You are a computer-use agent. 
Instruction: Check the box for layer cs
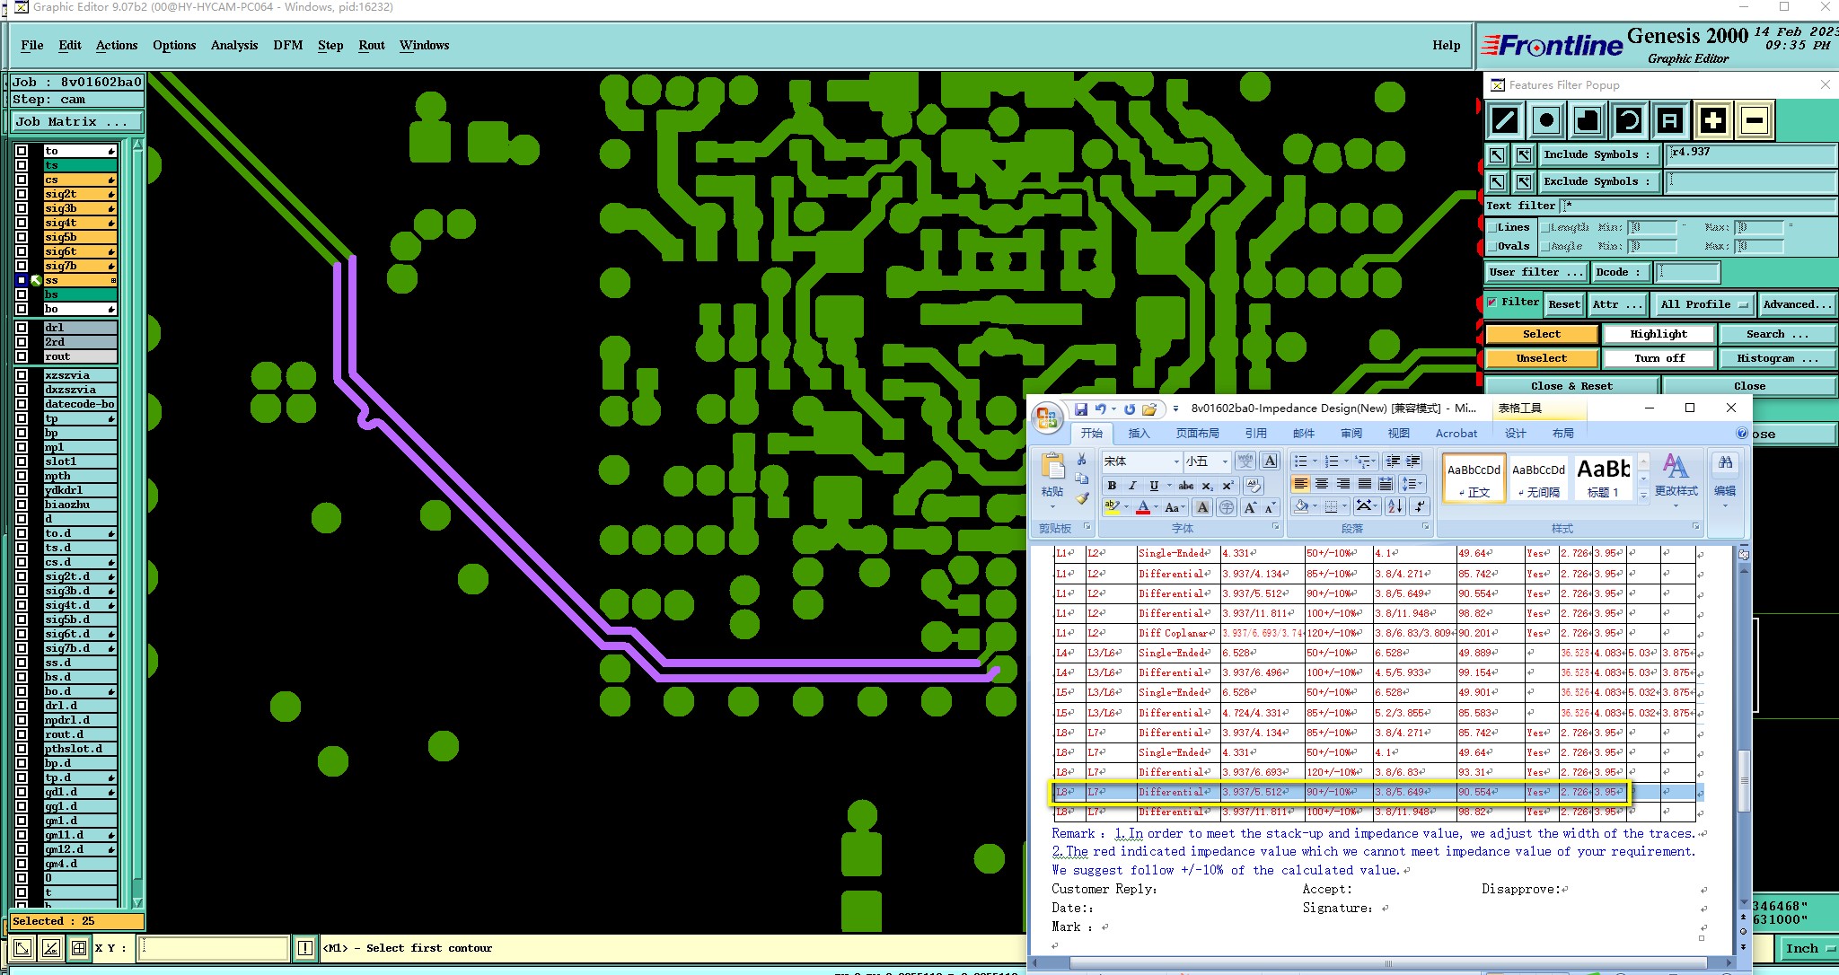coord(22,180)
